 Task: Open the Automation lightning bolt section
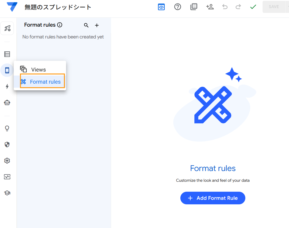[x=7, y=86]
